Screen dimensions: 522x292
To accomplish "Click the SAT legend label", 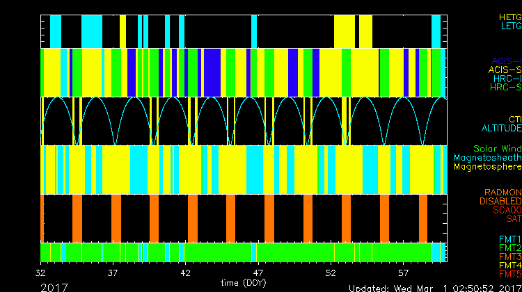I will coord(514,219).
